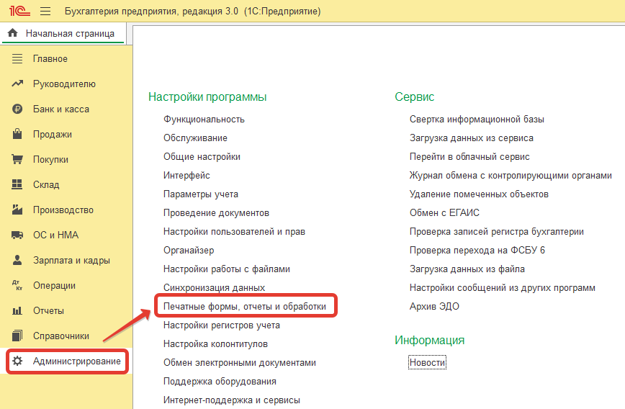This screenshot has height=409, width=625.
Task: Open the Продажи section
Action: 53,135
